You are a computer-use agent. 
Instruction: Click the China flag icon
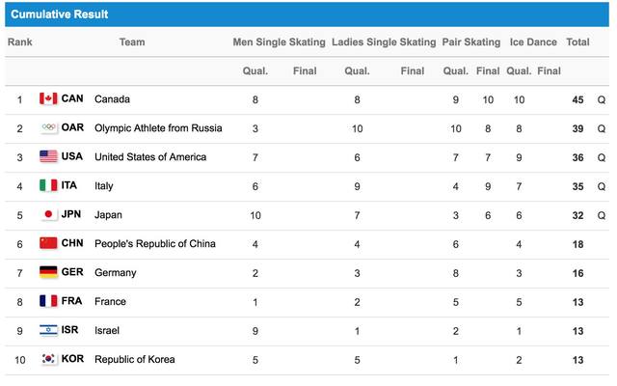(48, 243)
